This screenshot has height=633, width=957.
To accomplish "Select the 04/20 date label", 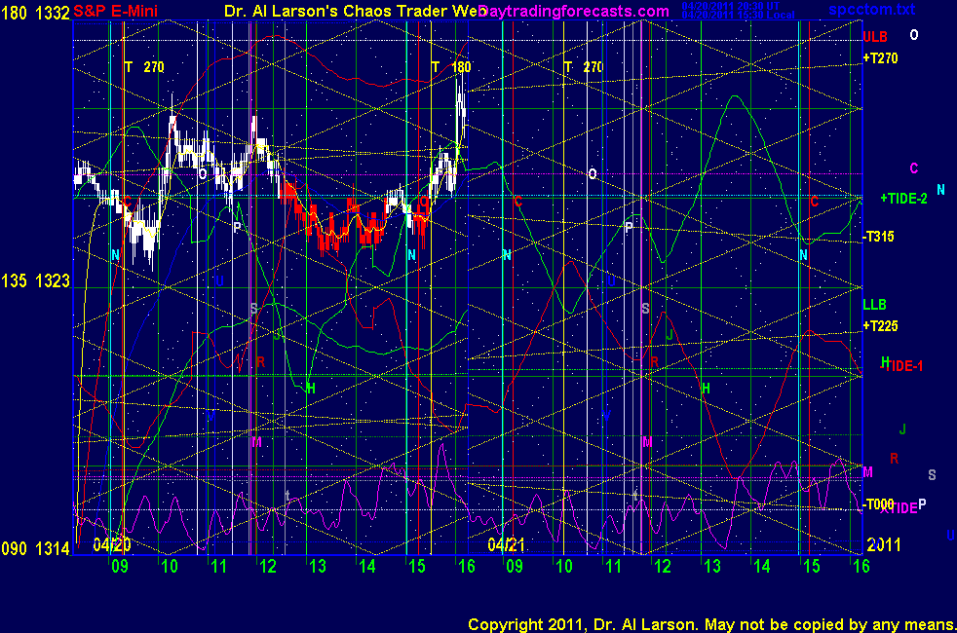I will tap(112, 544).
